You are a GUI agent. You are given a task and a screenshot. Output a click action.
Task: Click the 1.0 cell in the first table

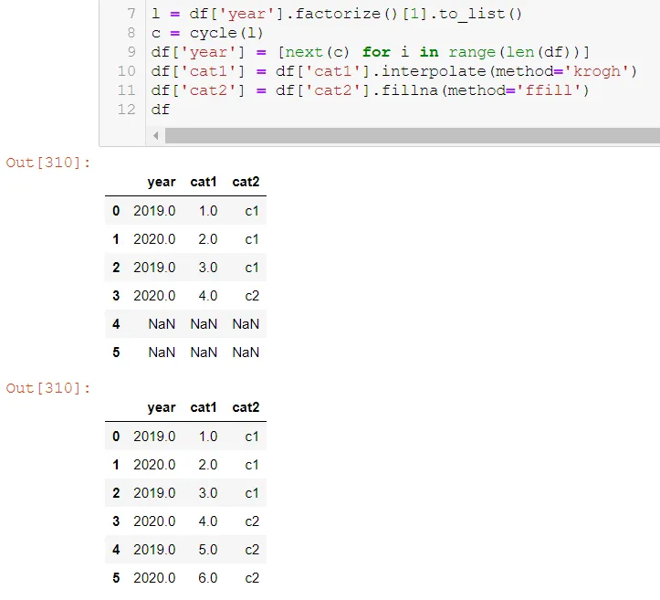[208, 211]
